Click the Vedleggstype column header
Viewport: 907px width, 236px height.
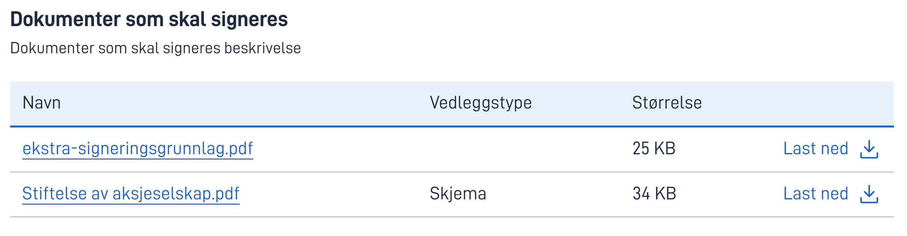tap(480, 103)
